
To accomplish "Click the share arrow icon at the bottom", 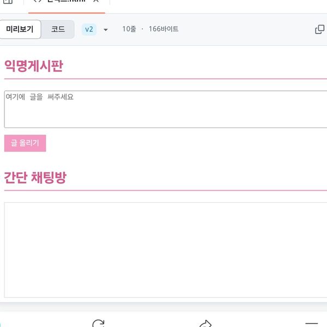I will coord(205,324).
